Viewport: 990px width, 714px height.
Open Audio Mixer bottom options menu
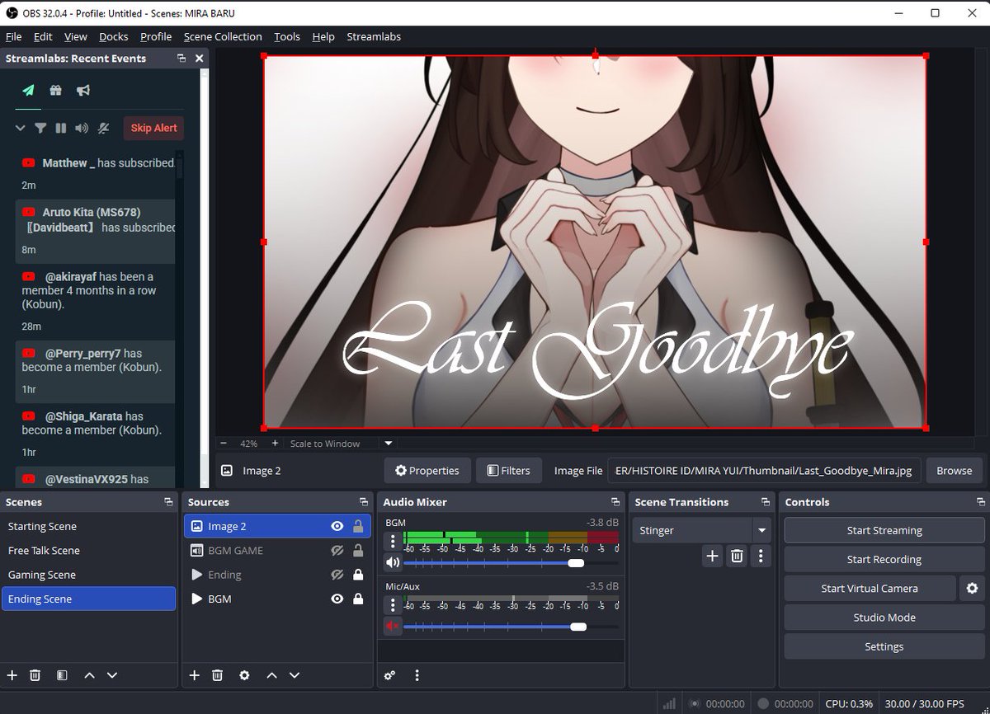[x=417, y=675]
